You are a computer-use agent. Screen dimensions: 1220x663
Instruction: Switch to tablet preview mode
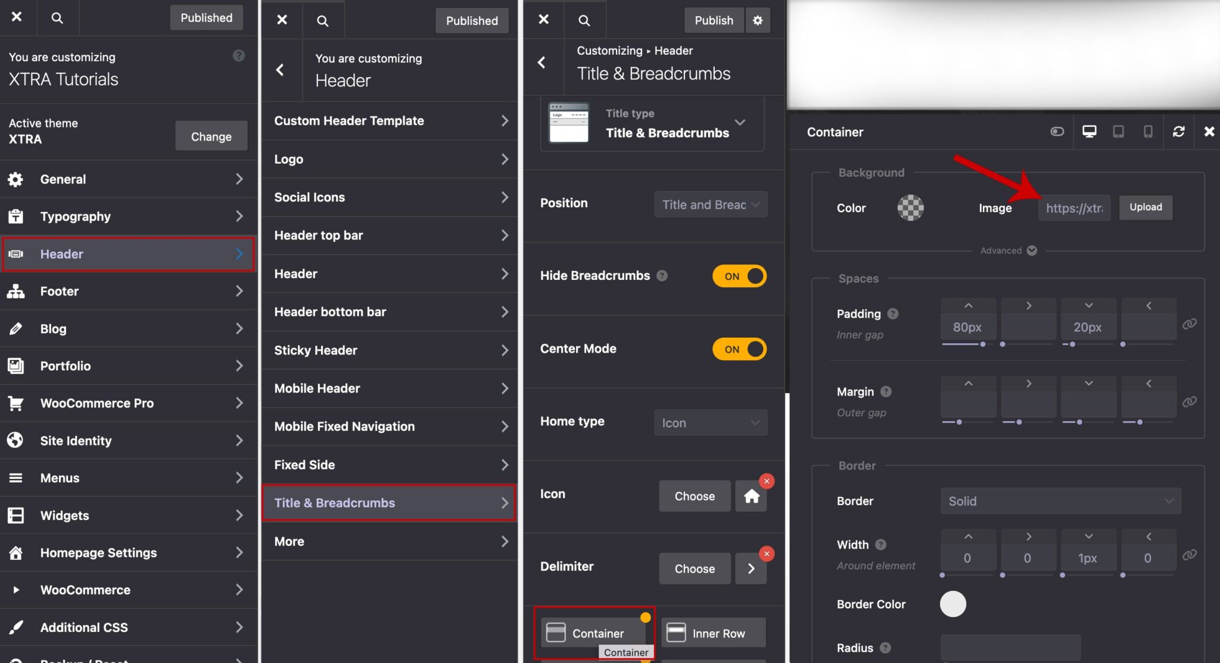pyautogui.click(x=1119, y=131)
